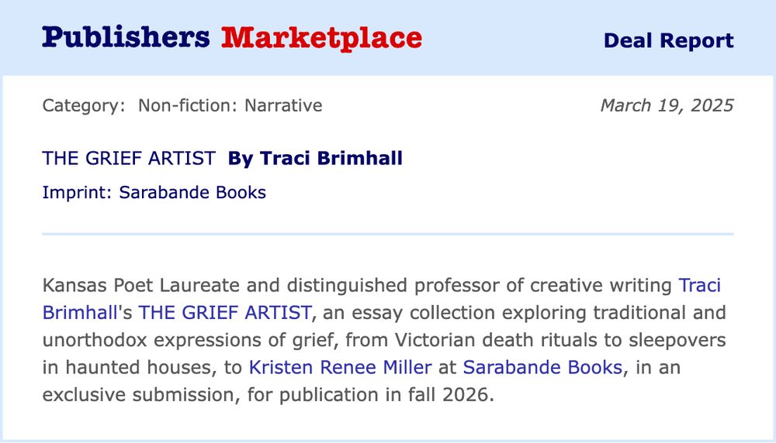
Task: Open the Deal Report heading
Action: (668, 40)
